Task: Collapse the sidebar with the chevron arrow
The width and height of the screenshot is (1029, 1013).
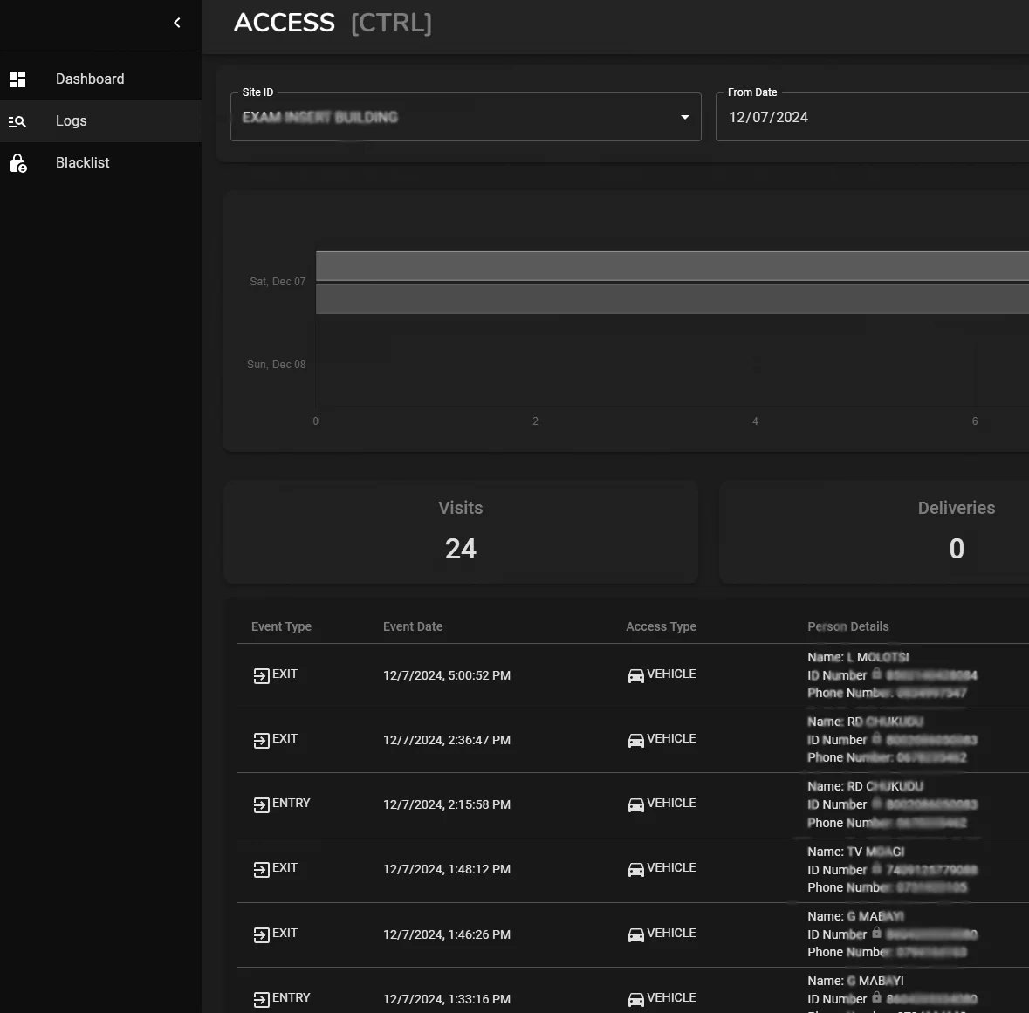Action: point(176,23)
